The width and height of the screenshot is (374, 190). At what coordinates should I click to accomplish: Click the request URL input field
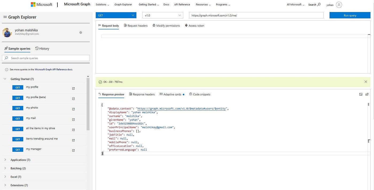tap(256, 15)
